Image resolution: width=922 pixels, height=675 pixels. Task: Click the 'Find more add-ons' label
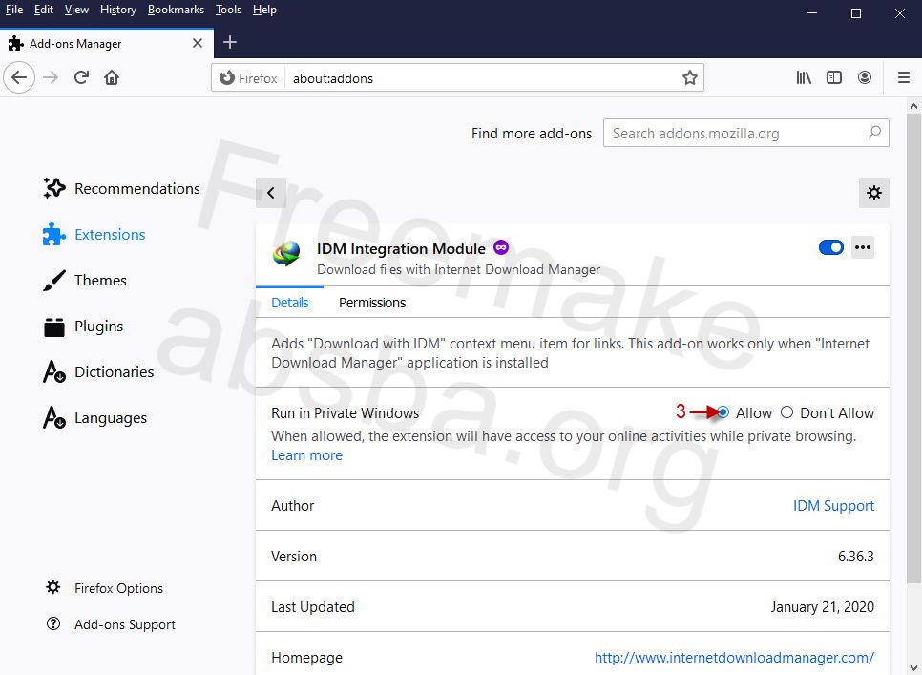click(531, 134)
